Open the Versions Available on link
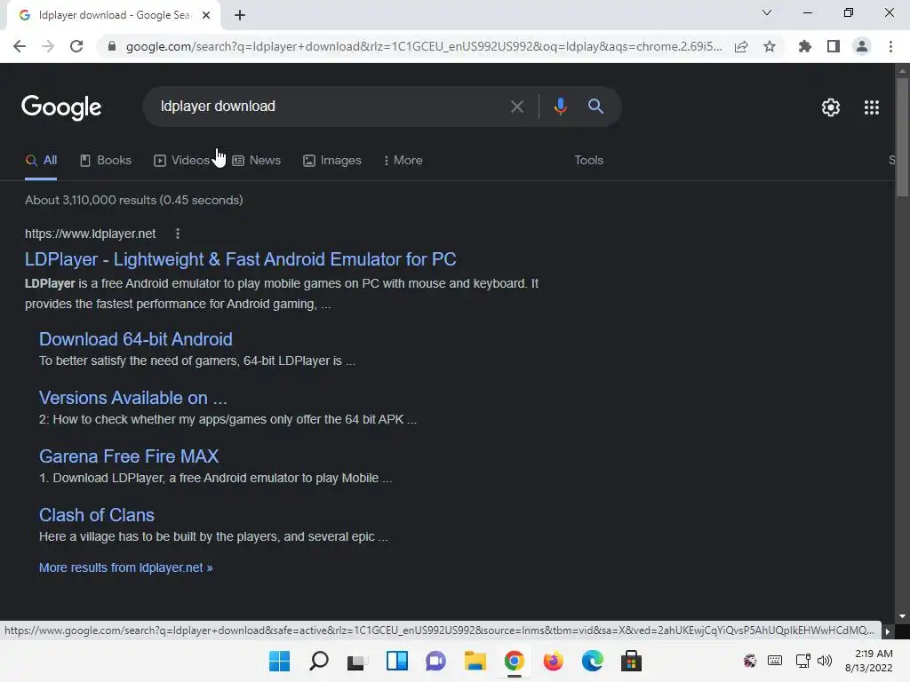The width and height of the screenshot is (910, 682). pyautogui.click(x=133, y=398)
